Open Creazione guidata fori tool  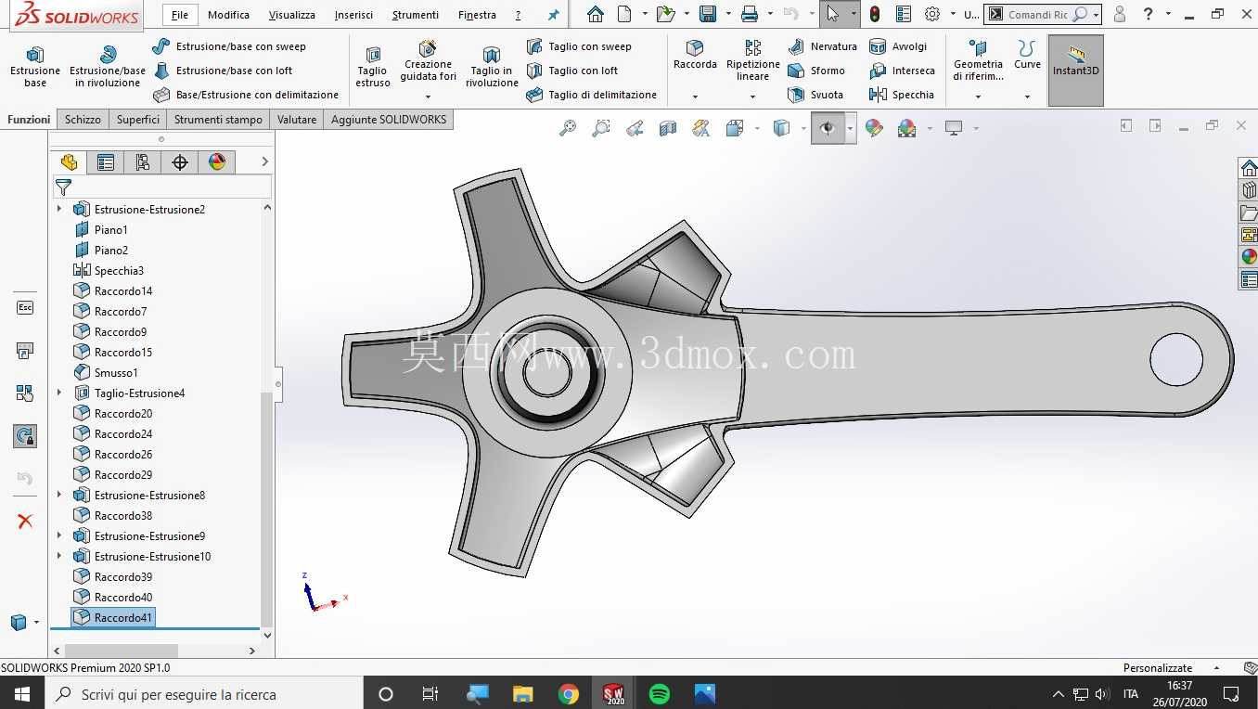tap(428, 61)
